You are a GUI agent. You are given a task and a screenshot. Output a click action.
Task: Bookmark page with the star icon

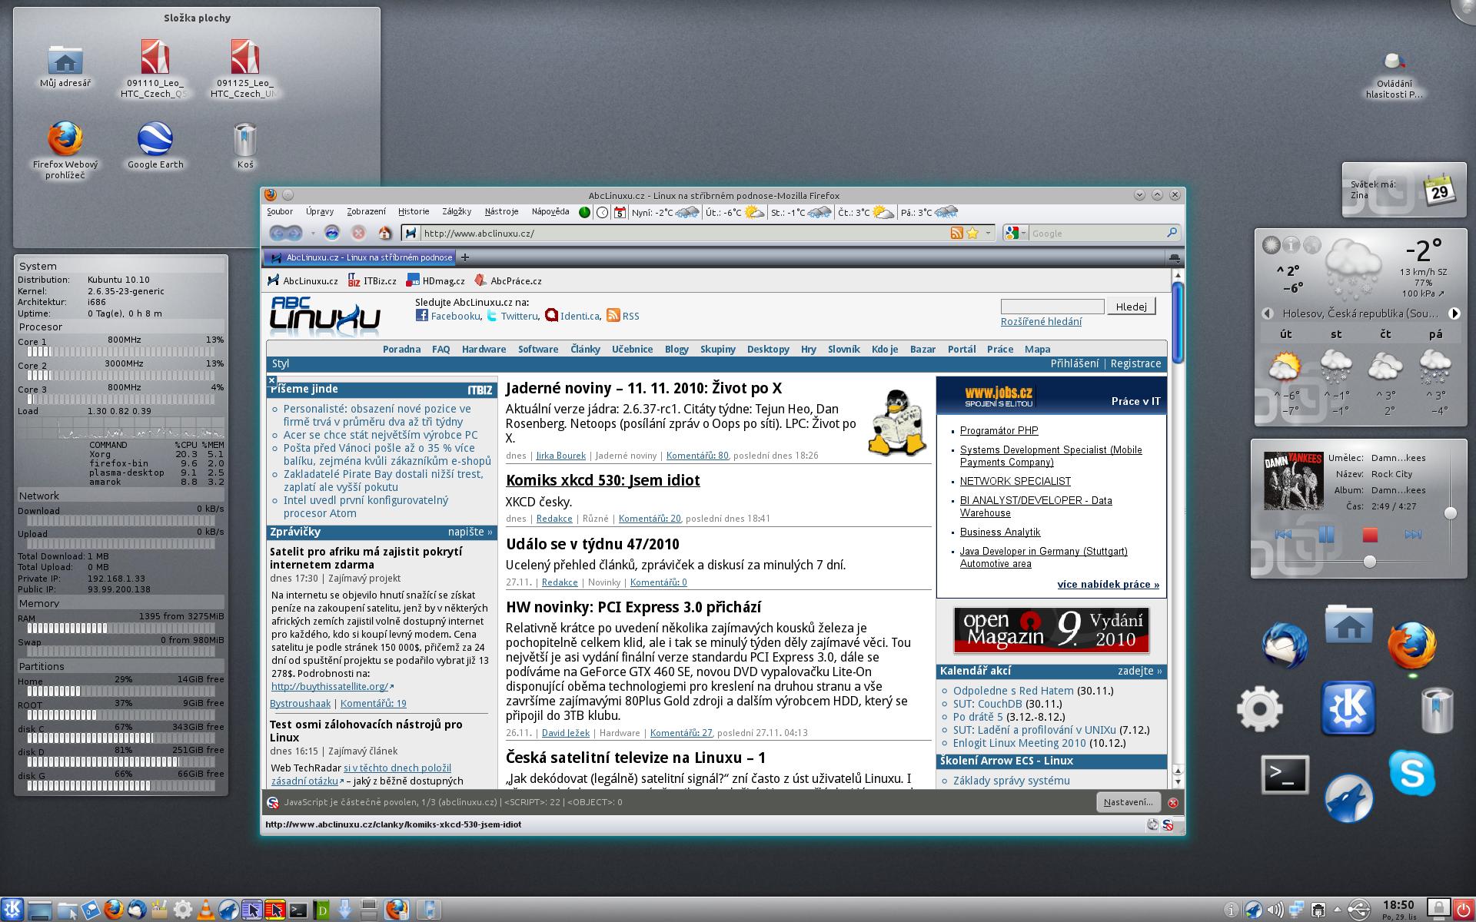972,233
